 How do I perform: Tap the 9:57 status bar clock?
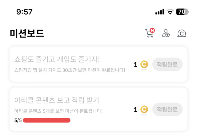(x=25, y=12)
